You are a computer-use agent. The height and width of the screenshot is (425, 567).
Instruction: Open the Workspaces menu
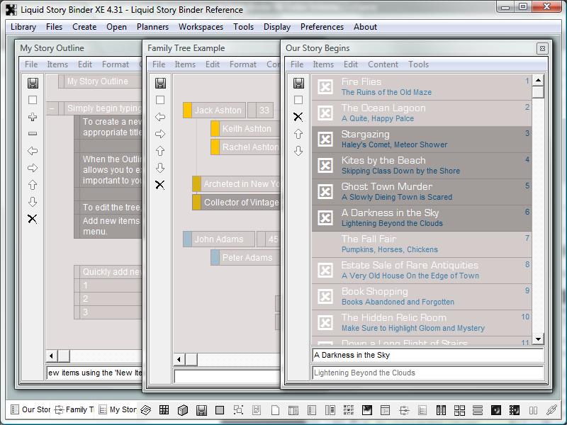click(x=201, y=27)
